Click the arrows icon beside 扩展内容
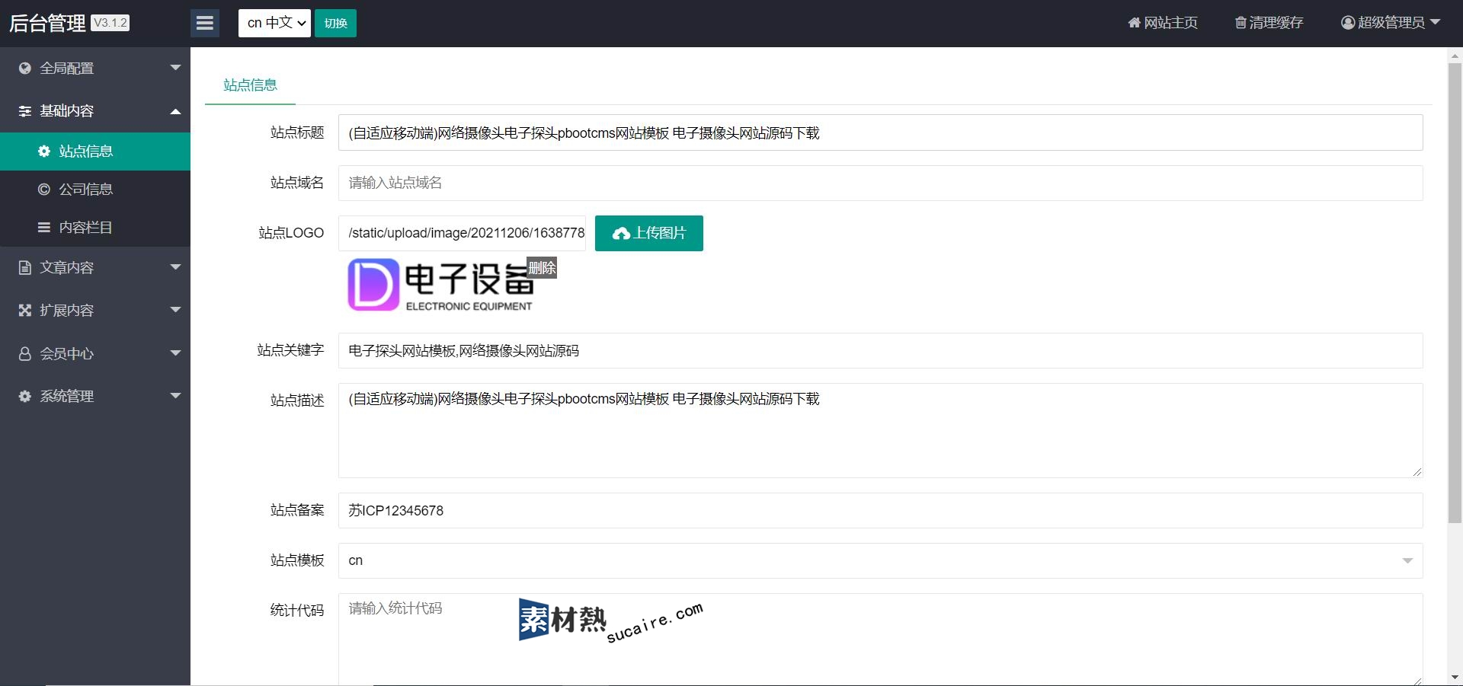This screenshot has width=1463, height=686. tap(25, 311)
